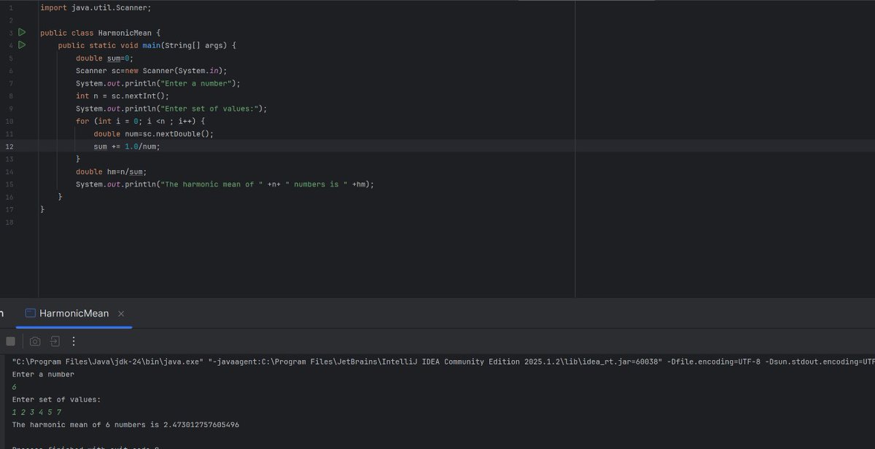Click the Stop process icon in Run panel
The height and width of the screenshot is (449, 875).
point(10,340)
